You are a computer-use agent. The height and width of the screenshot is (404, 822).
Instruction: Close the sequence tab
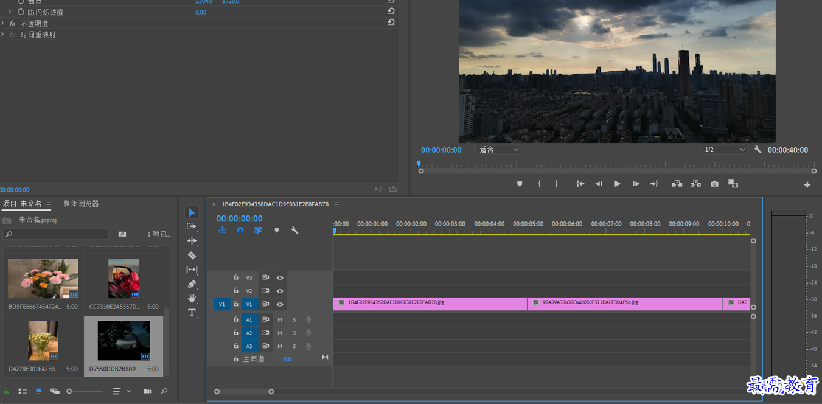click(x=214, y=204)
